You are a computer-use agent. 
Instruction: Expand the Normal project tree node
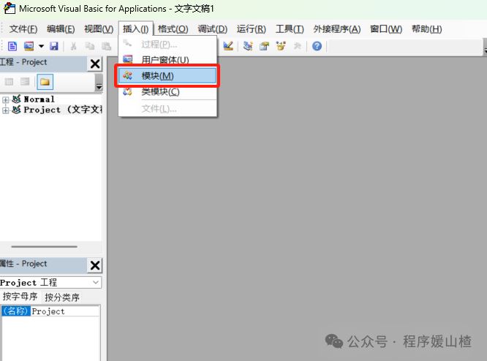coord(5,99)
